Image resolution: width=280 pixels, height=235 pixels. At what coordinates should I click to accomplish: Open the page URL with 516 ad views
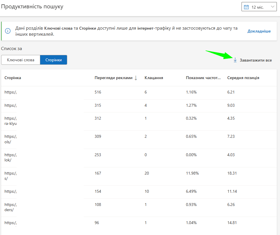(x=11, y=92)
